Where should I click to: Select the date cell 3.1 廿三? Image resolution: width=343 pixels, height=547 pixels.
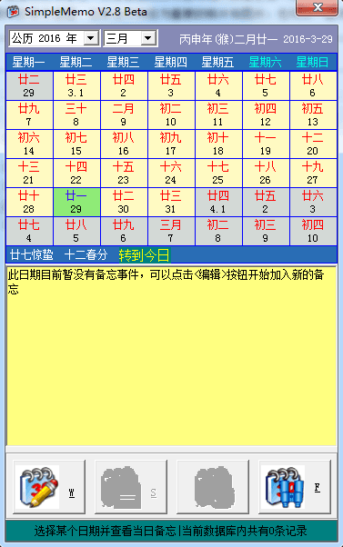(76, 85)
